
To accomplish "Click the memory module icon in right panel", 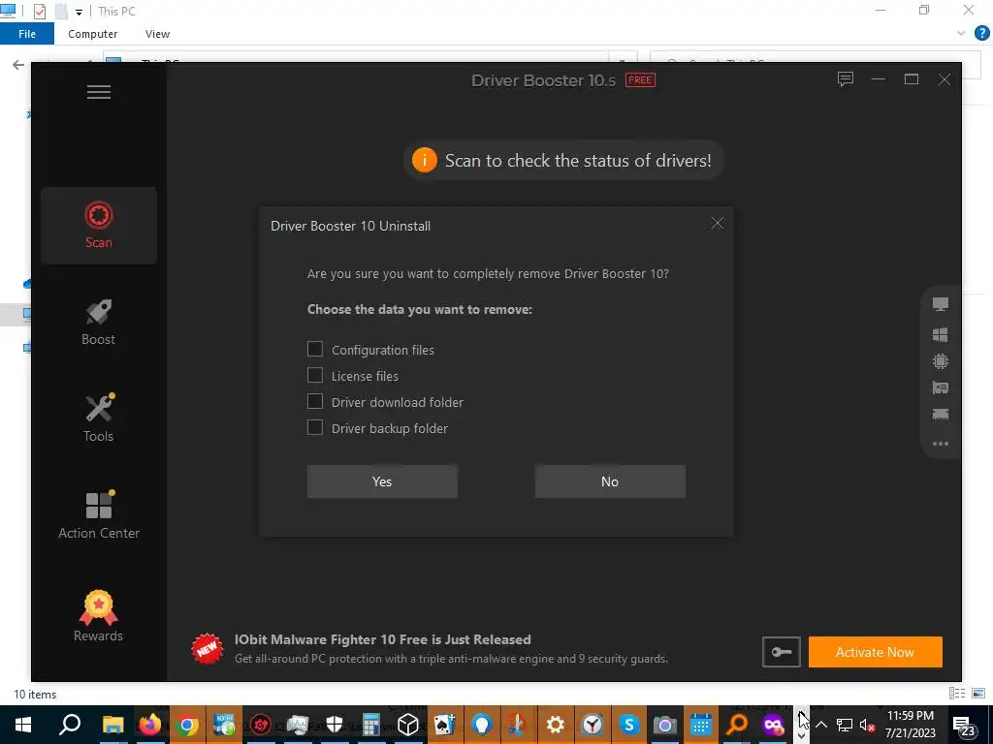I will (x=941, y=415).
